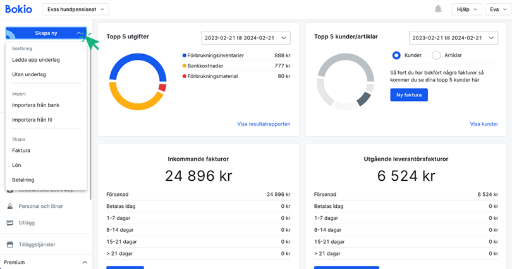Screen dimensions: 512x269
Task: Select the Kunder radio button
Action: (x=396, y=55)
